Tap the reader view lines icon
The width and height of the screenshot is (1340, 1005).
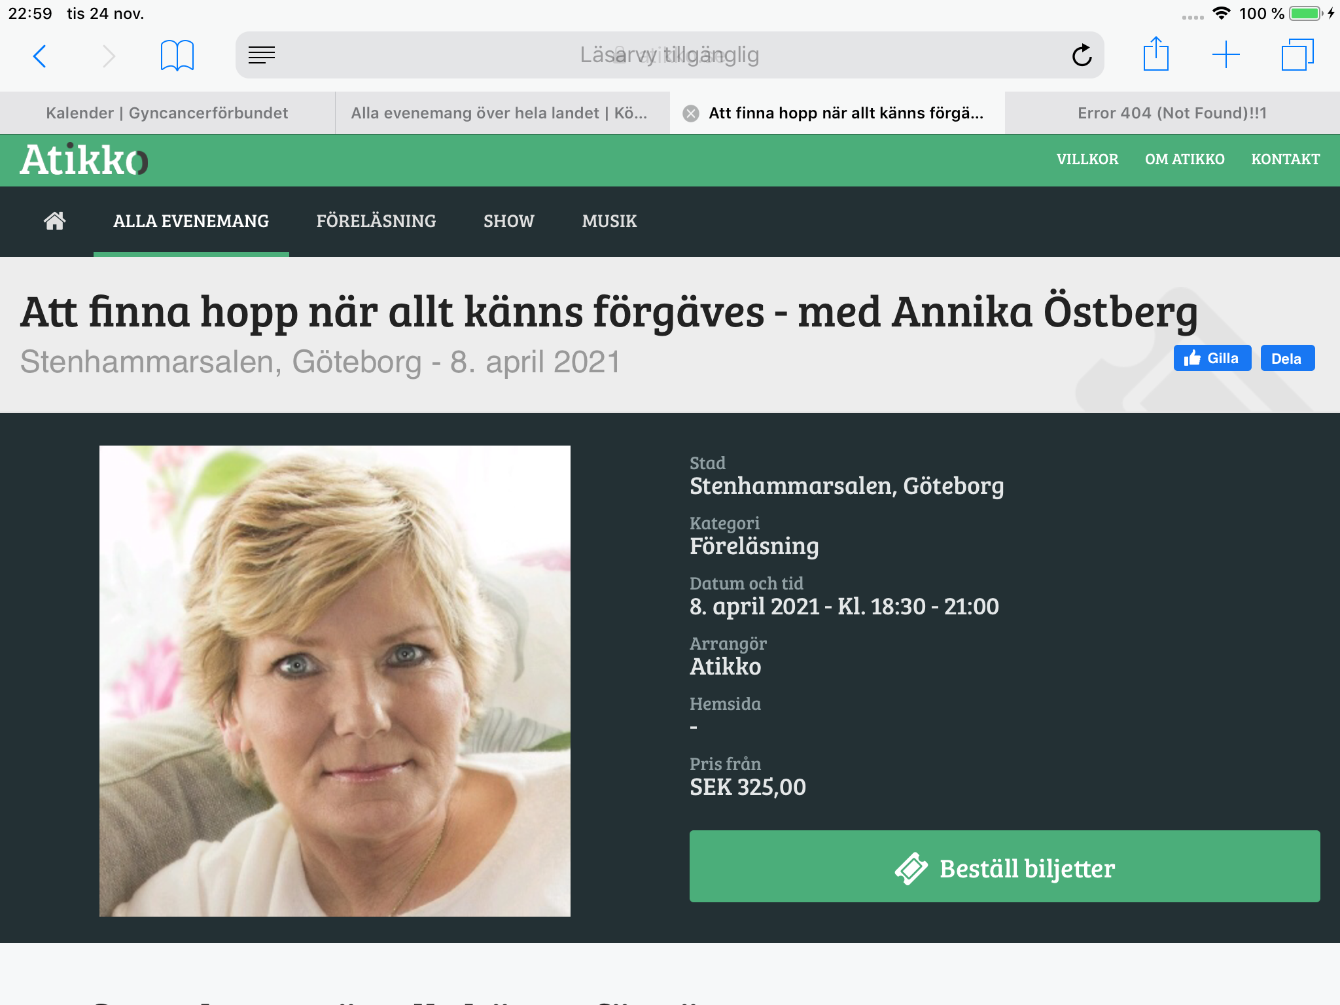coord(262,55)
